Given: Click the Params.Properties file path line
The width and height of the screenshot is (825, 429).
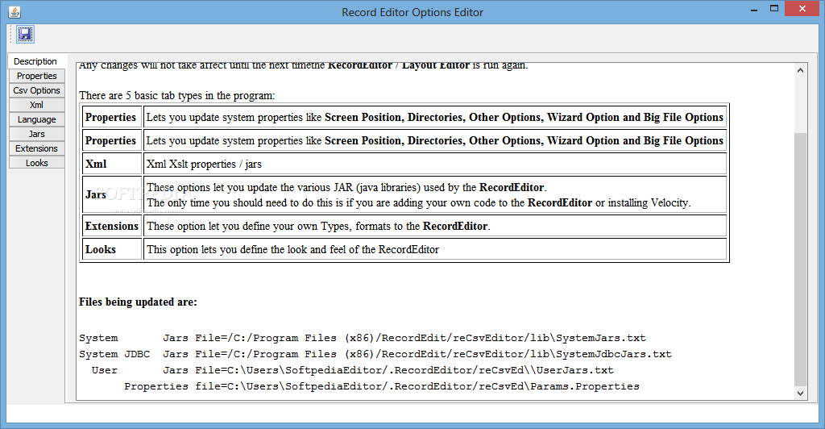Looking at the screenshot, I should [x=382, y=386].
